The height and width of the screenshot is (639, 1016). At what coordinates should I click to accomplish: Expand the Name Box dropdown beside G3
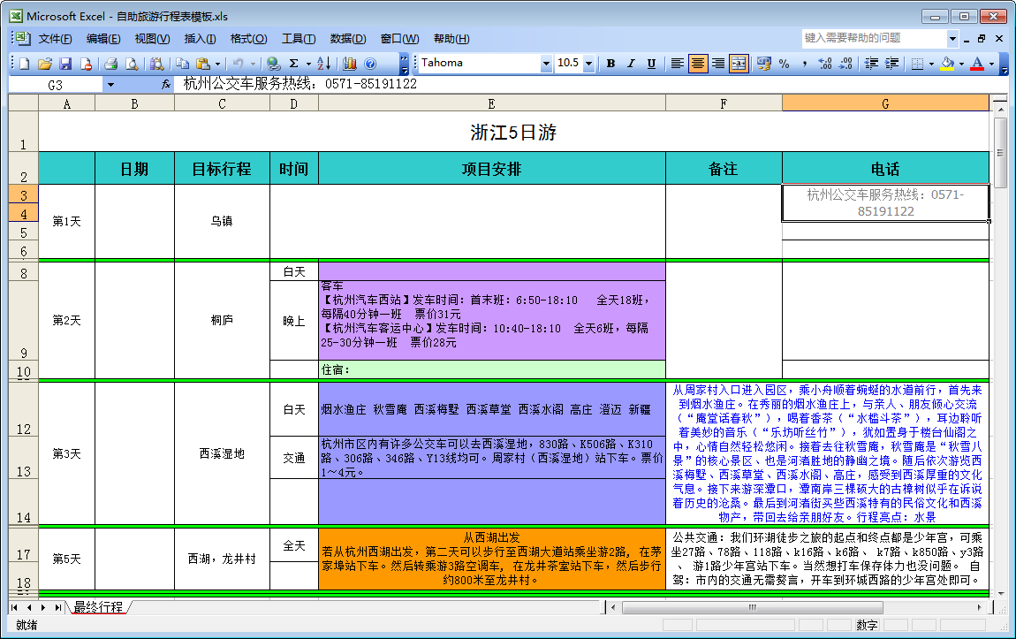coord(110,85)
